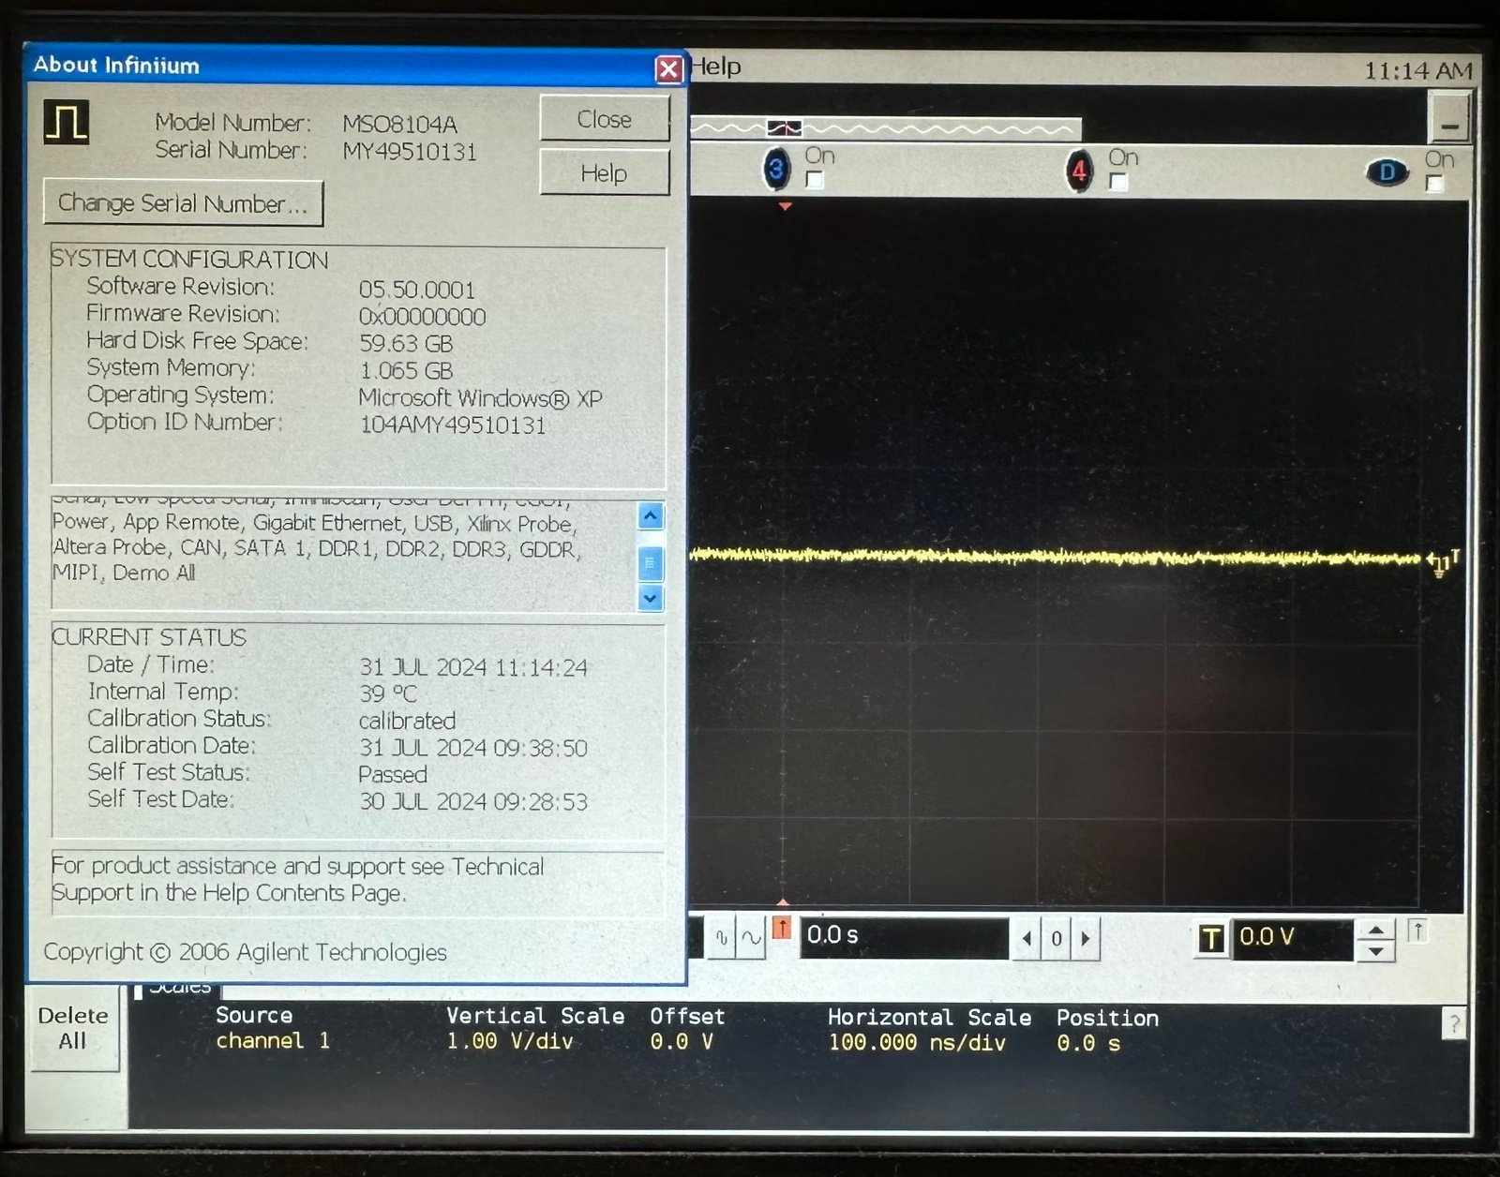Click Offset 0.0 V value
Screen dimensions: 1500x1177
[682, 1041]
